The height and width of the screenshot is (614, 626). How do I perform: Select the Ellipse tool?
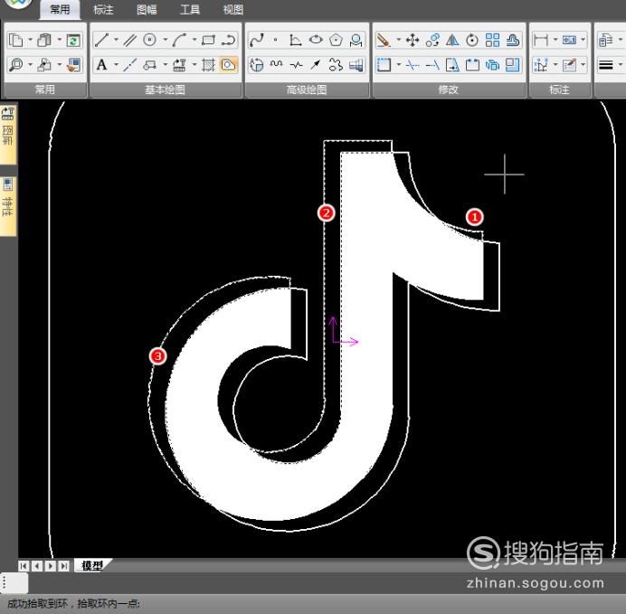(316, 41)
